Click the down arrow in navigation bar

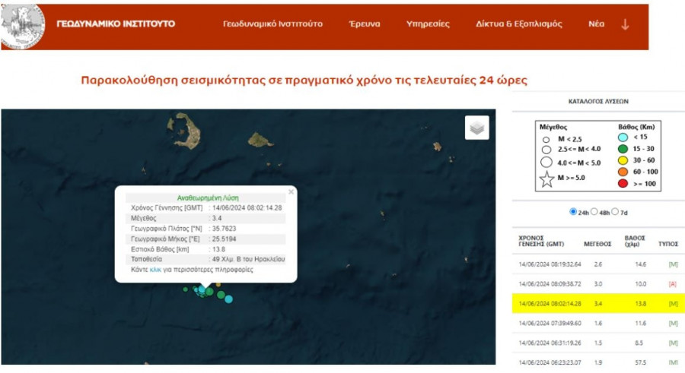coord(625,24)
